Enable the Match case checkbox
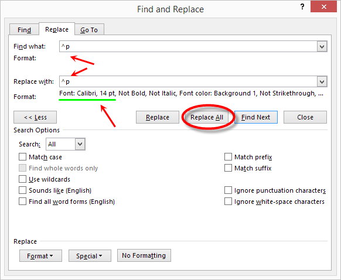 click(22, 157)
